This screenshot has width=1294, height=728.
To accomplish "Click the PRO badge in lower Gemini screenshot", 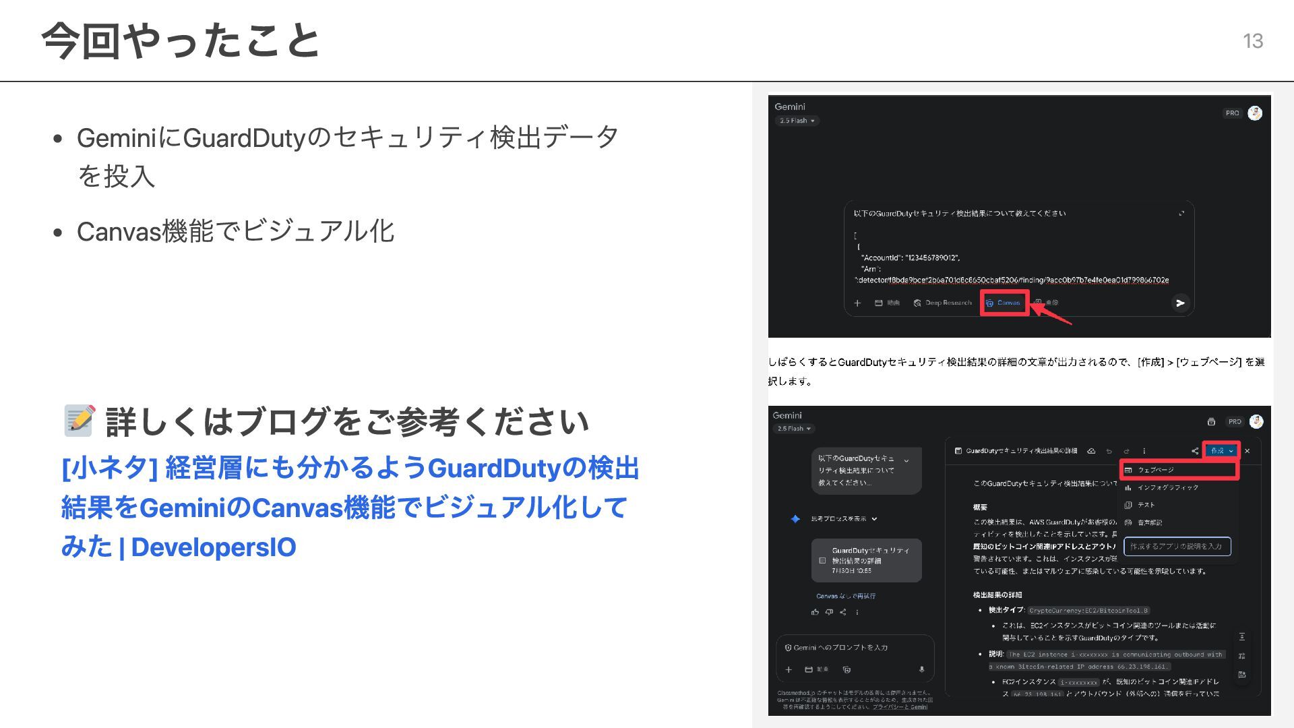I will (x=1234, y=422).
